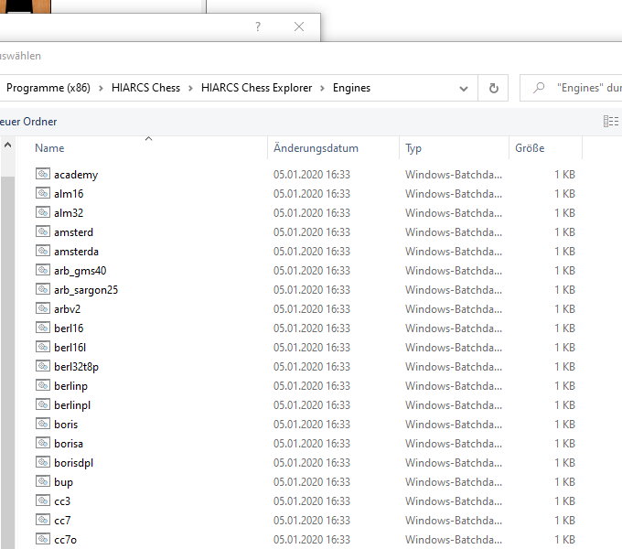This screenshot has width=622, height=549.
Task: Select the file named cc3
Action: tap(62, 501)
